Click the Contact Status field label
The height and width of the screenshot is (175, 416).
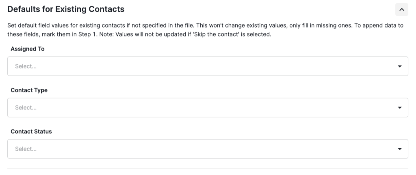(x=31, y=132)
